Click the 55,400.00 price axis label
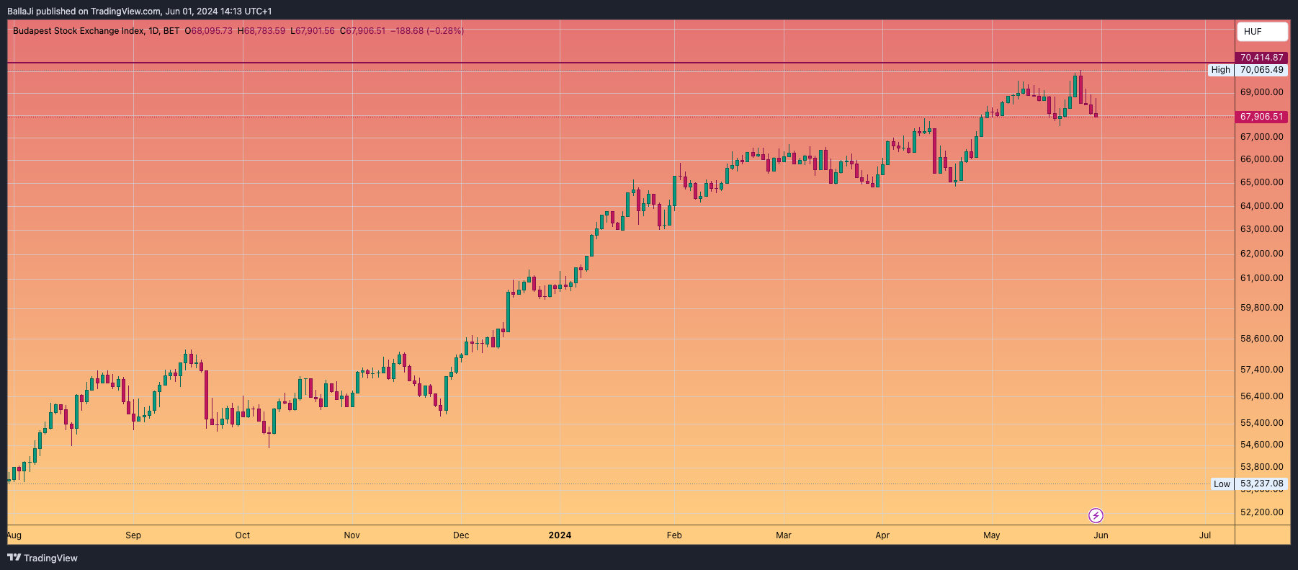The width and height of the screenshot is (1298, 570). click(x=1262, y=423)
